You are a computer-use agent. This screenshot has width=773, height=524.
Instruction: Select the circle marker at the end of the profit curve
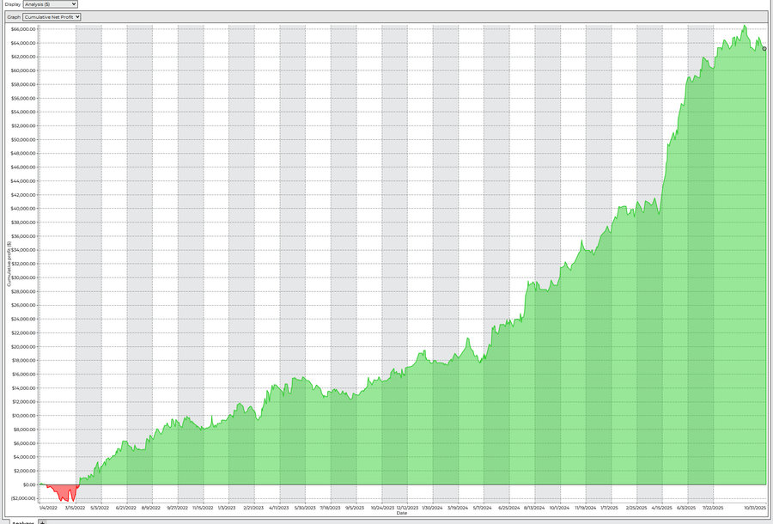(x=764, y=49)
